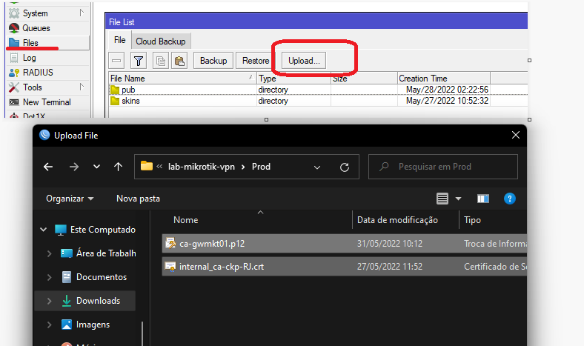
Task: Go forward in Upload File dialog
Action: (x=74, y=167)
